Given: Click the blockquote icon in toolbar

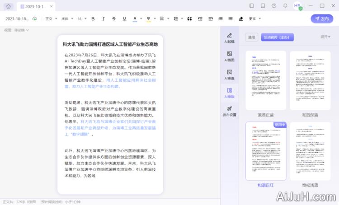Looking at the screenshot, I should click(189, 19).
